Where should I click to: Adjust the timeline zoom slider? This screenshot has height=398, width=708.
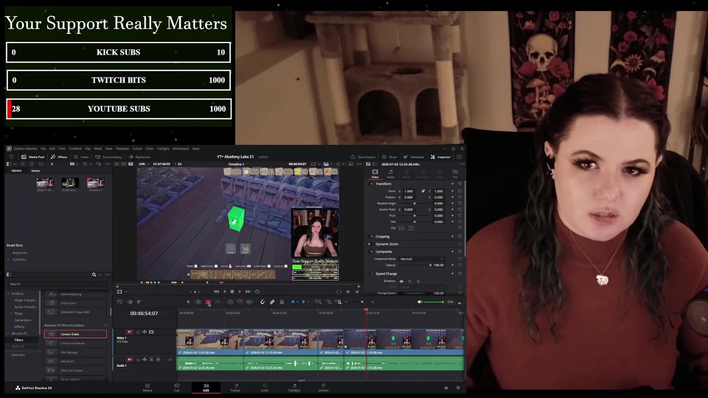[358, 302]
